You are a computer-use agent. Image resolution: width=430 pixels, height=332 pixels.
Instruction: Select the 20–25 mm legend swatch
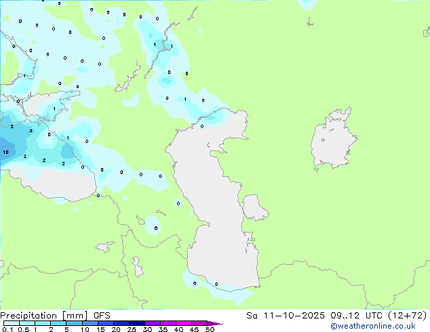click(121, 323)
